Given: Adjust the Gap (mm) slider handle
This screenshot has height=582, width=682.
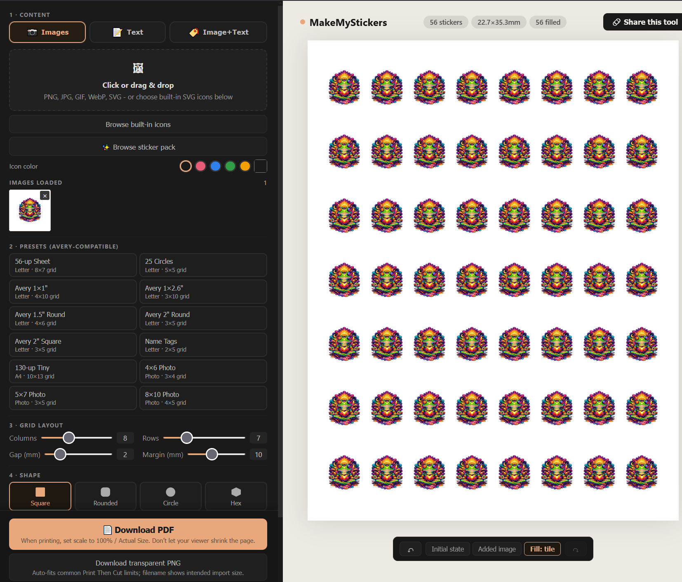Looking at the screenshot, I should [x=60, y=454].
